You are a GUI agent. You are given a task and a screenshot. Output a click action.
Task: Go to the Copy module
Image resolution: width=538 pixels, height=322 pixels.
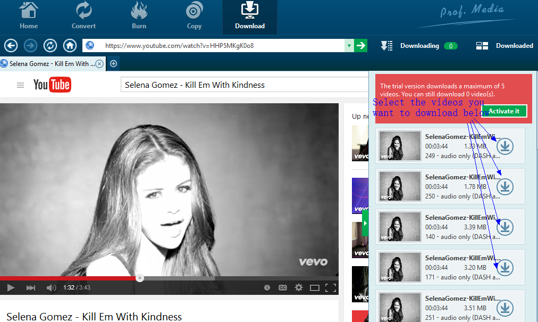click(194, 16)
